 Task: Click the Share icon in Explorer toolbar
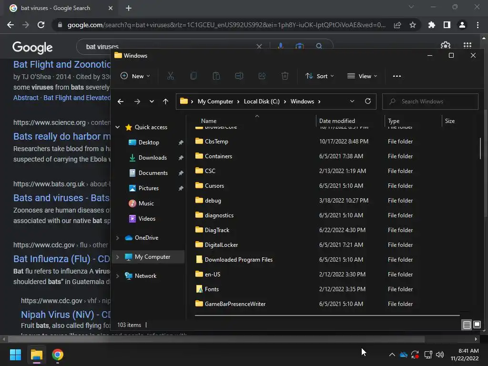262,76
